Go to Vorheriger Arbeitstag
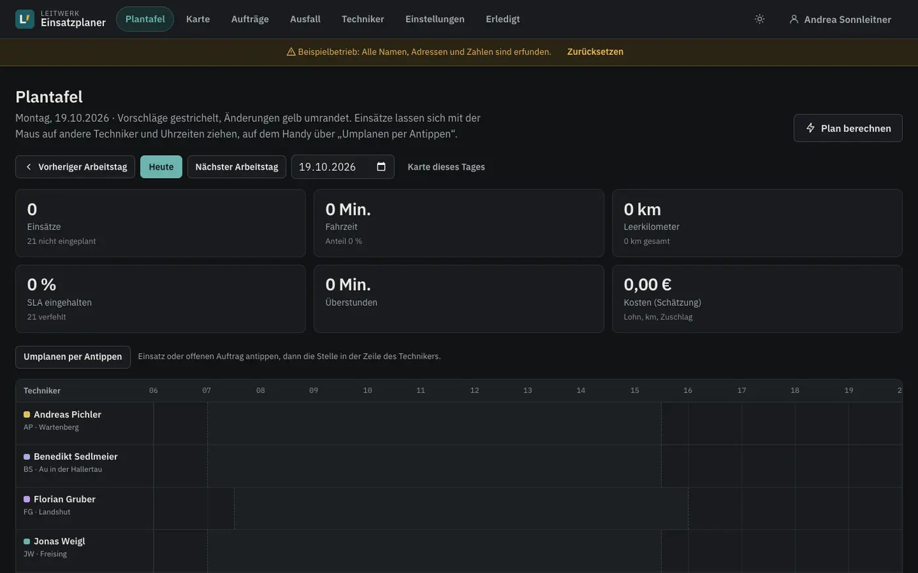 click(x=75, y=167)
